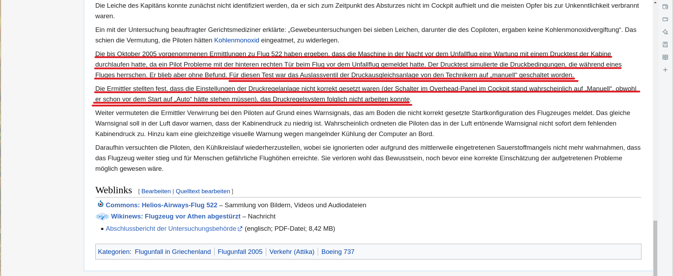Open Abschlussbericht der Untersuchungsbehörde link
This screenshot has width=673, height=276.
point(171,229)
